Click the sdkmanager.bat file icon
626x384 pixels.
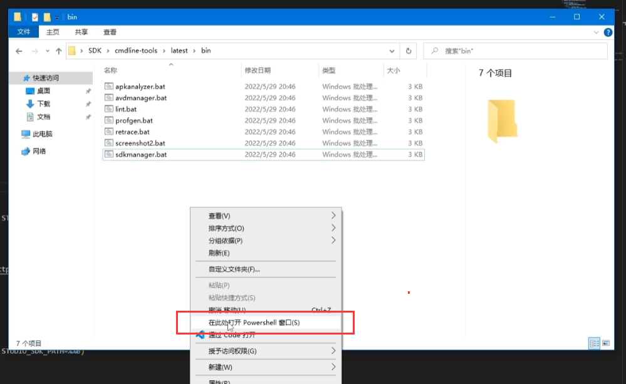(x=108, y=154)
